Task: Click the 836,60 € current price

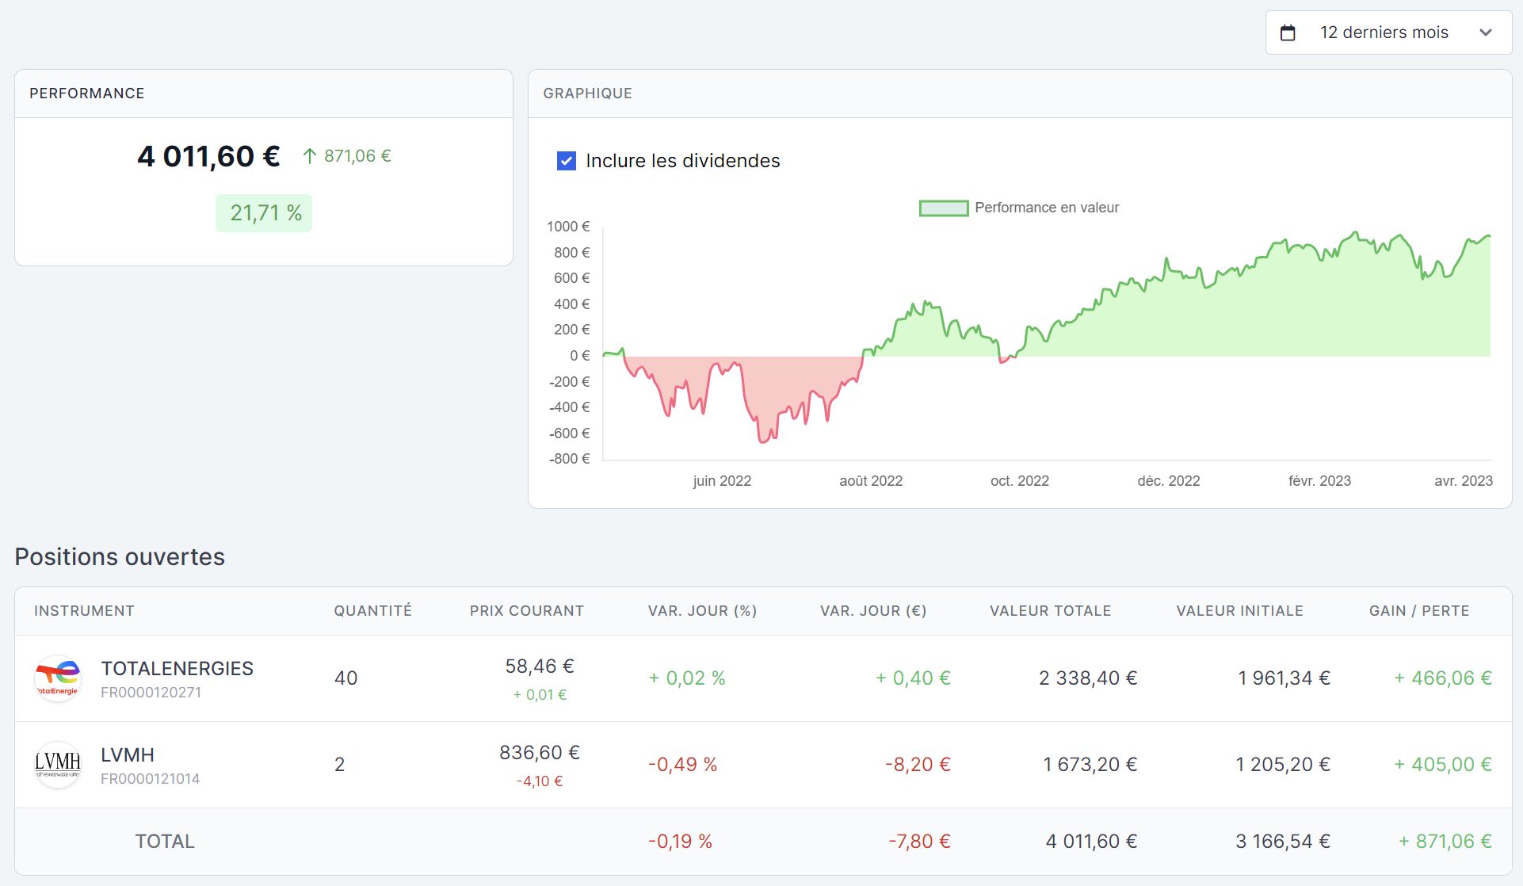Action: (540, 753)
